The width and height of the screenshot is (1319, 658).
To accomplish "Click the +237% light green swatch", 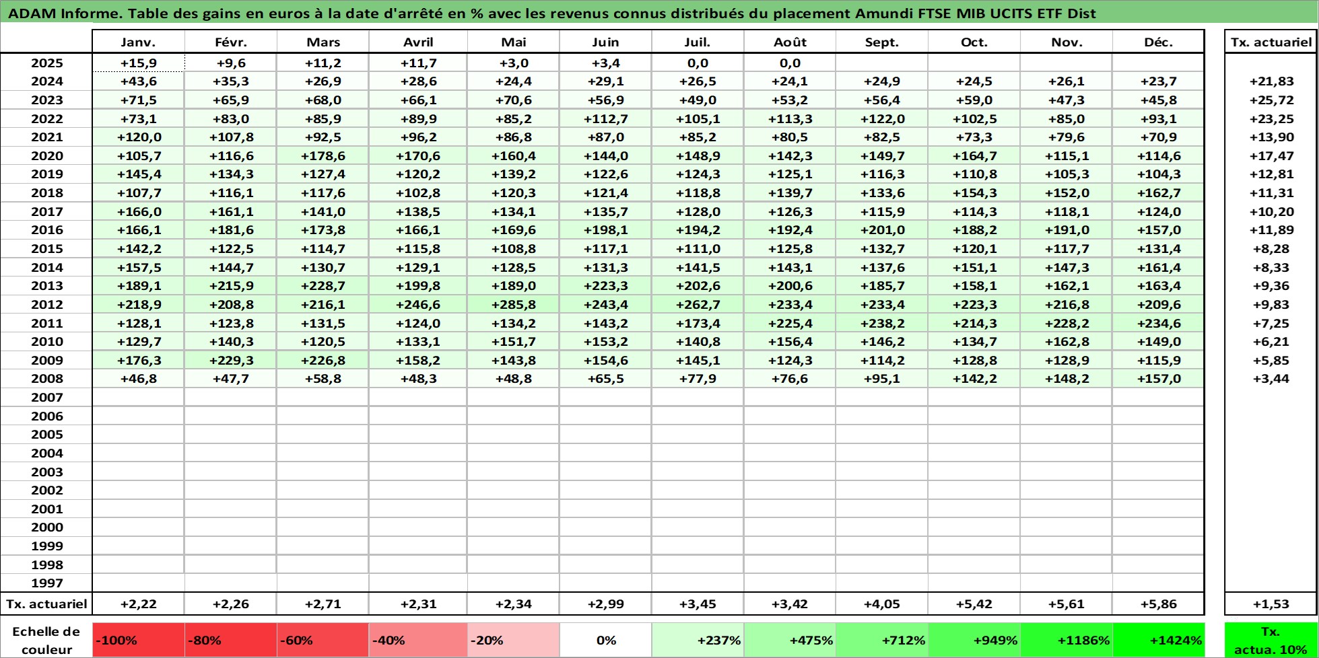I will pos(698,640).
